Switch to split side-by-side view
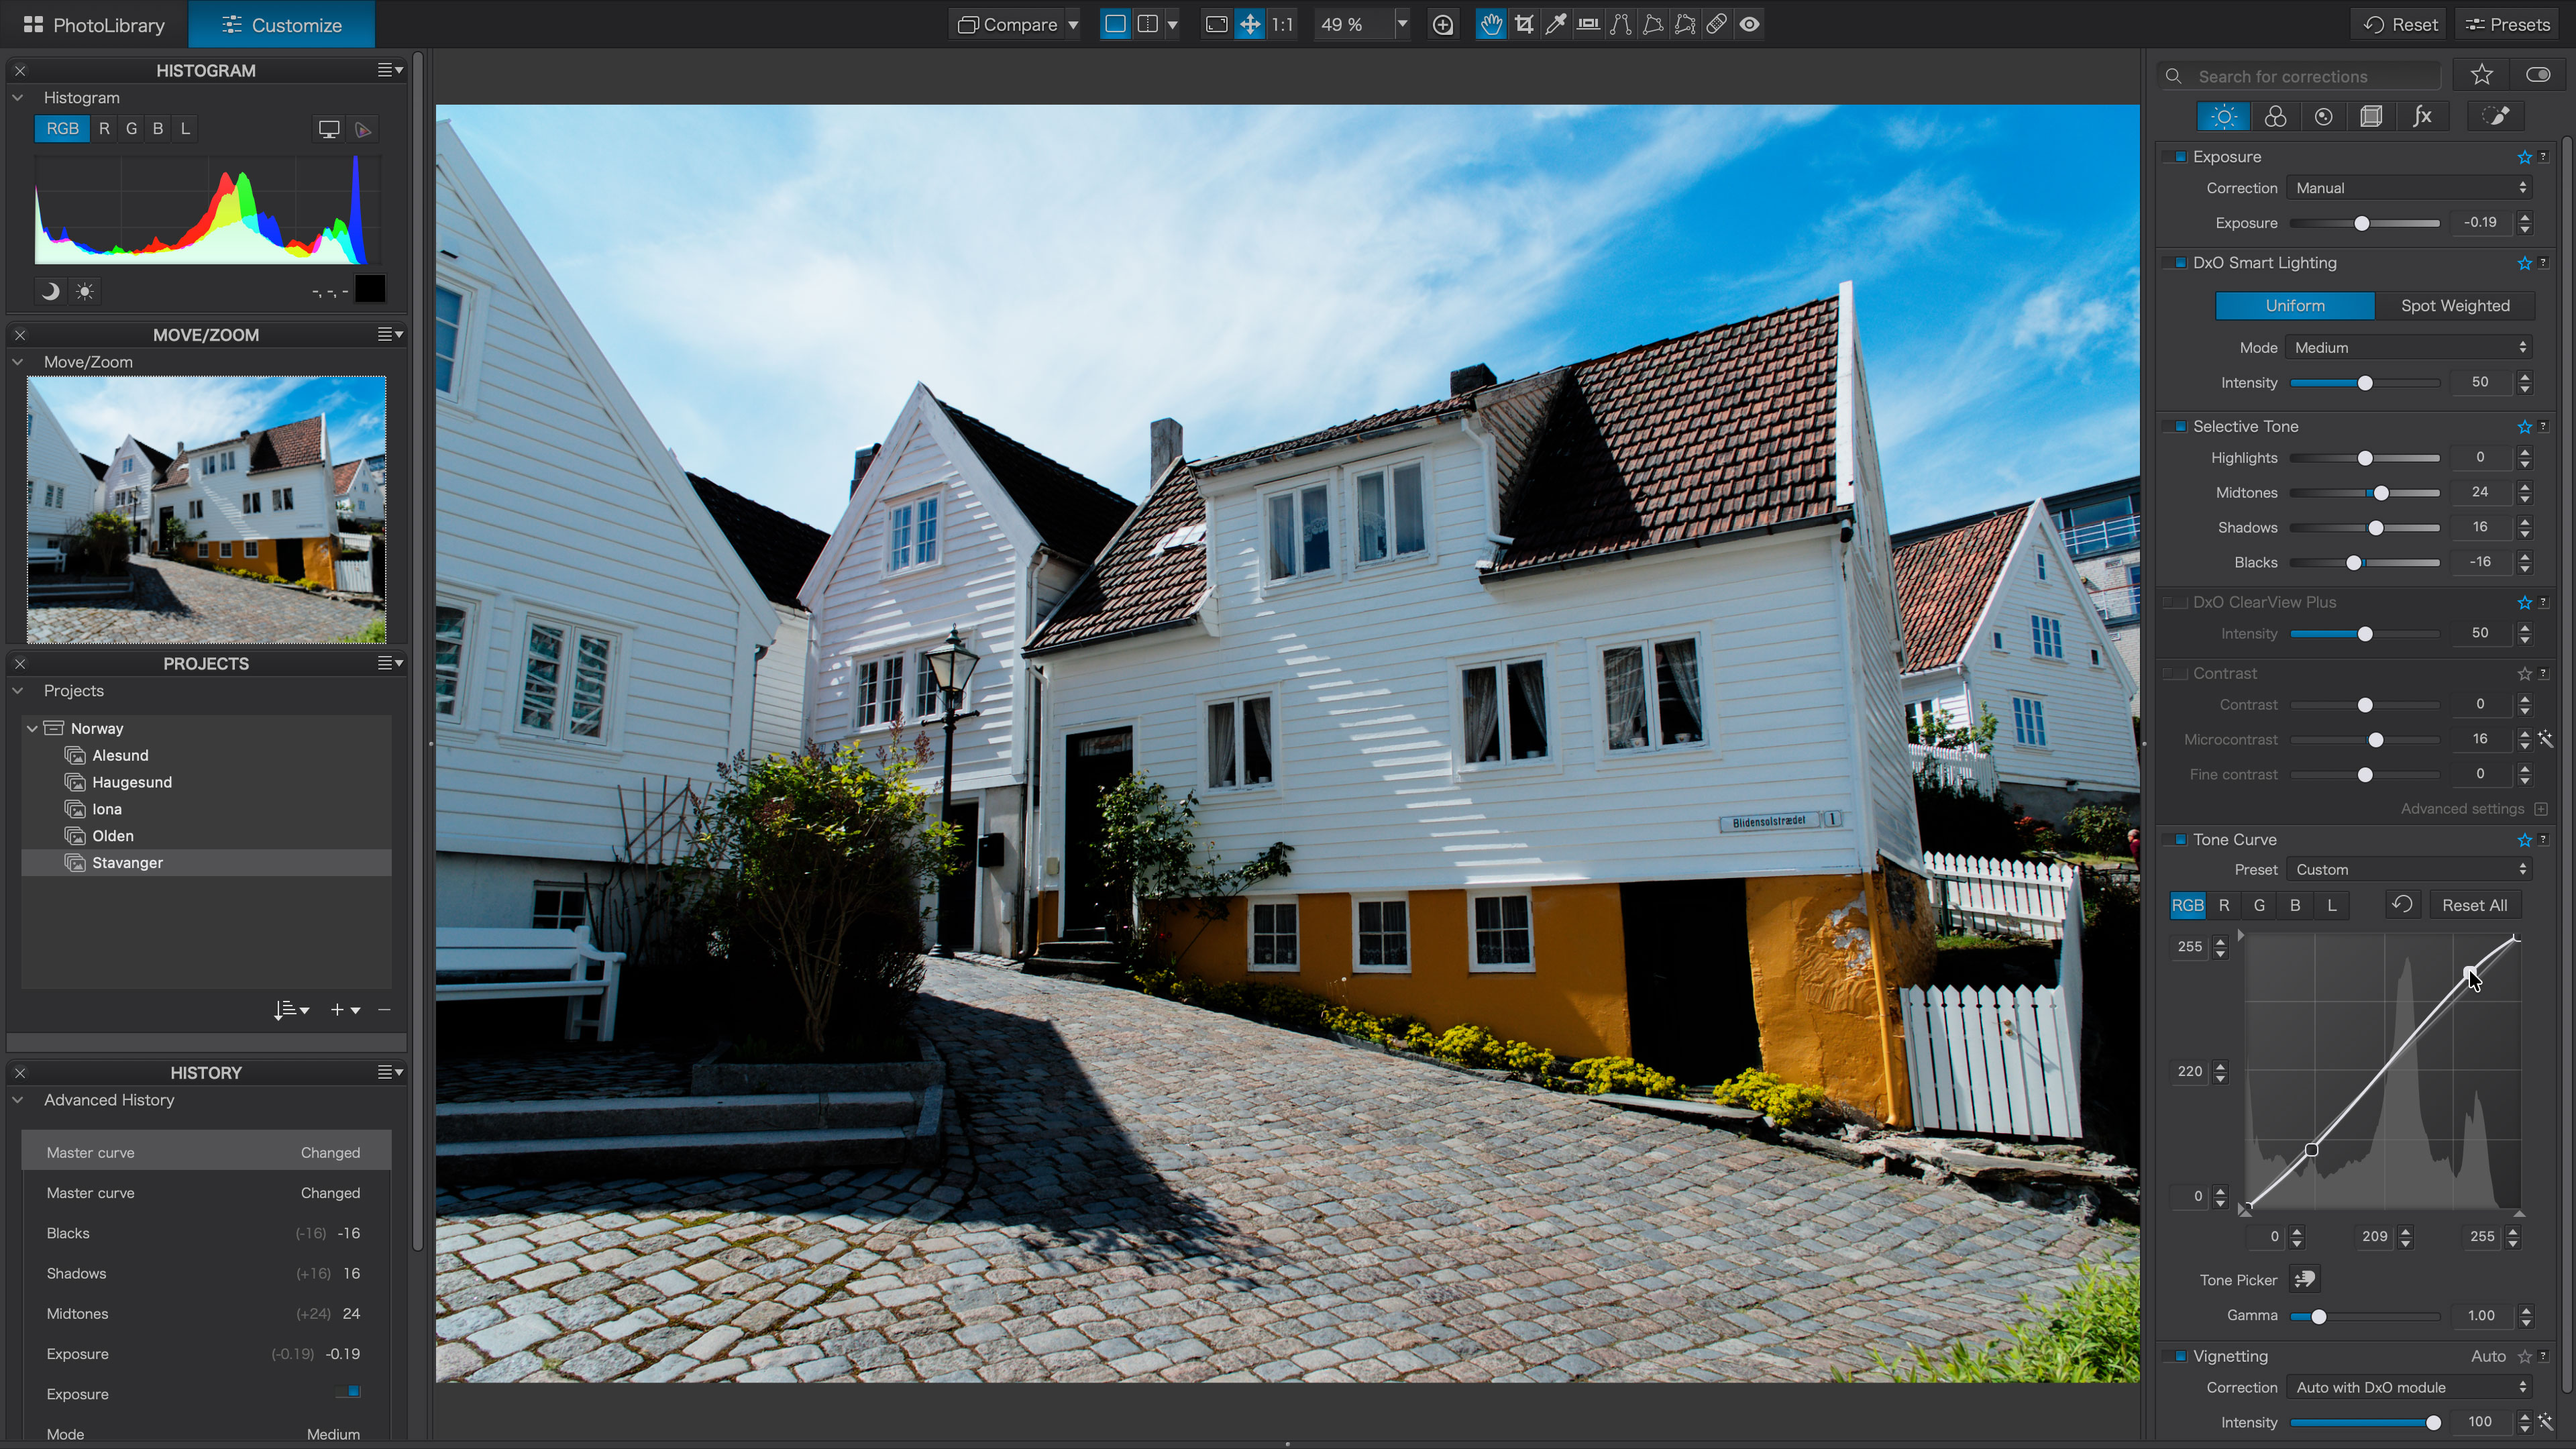 [1147, 24]
